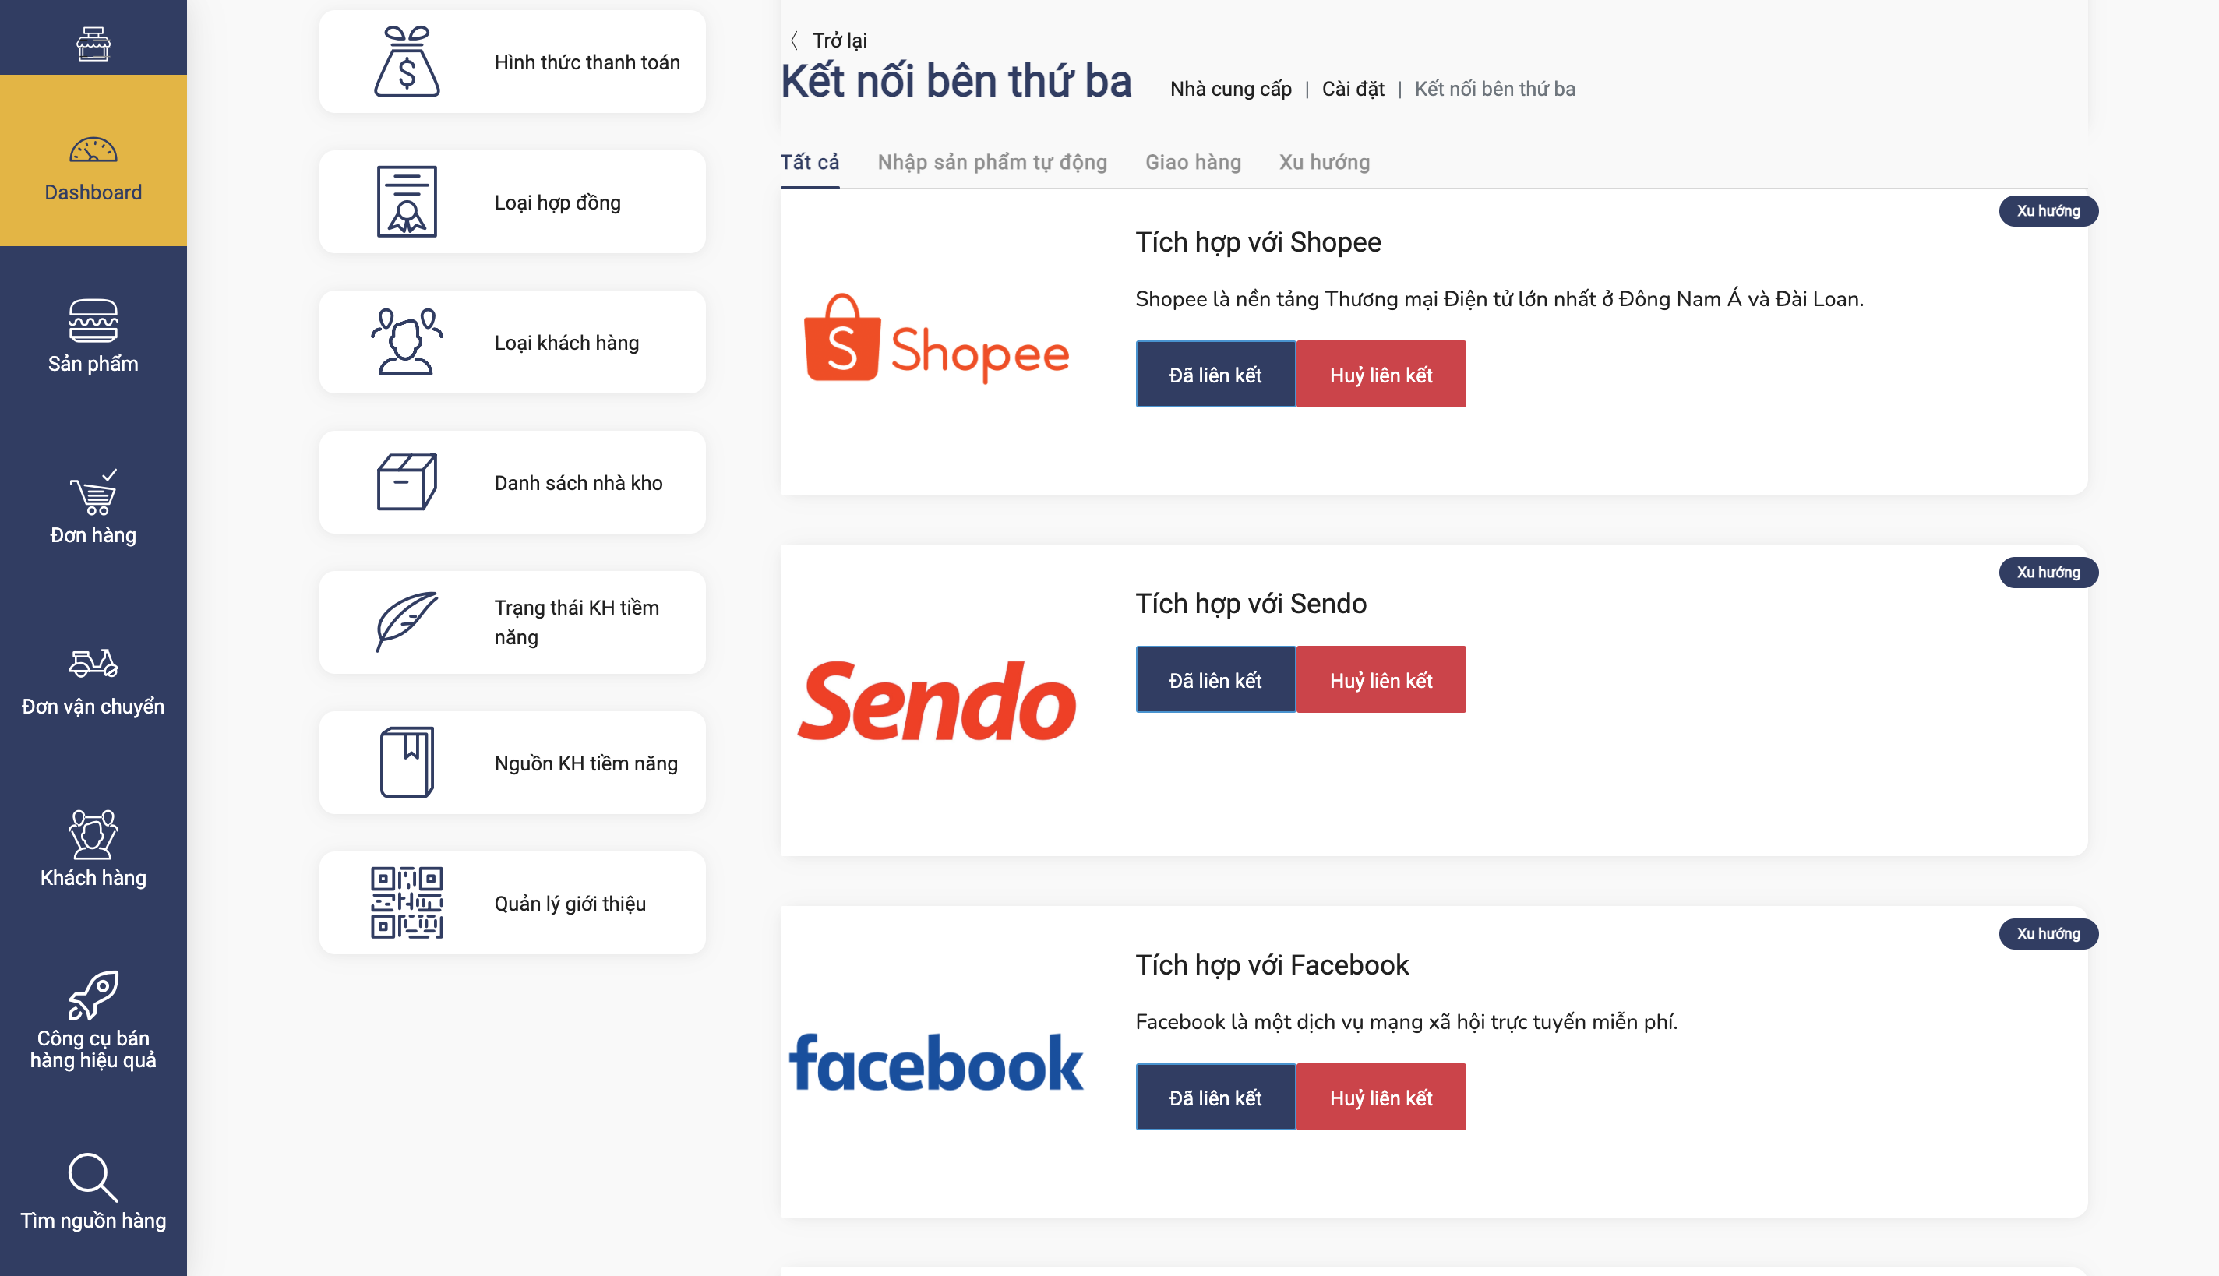Click Đã liên kết button for Sendo

1215,680
